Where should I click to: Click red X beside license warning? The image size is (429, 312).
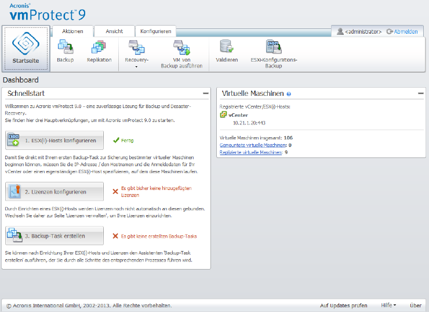click(x=115, y=191)
